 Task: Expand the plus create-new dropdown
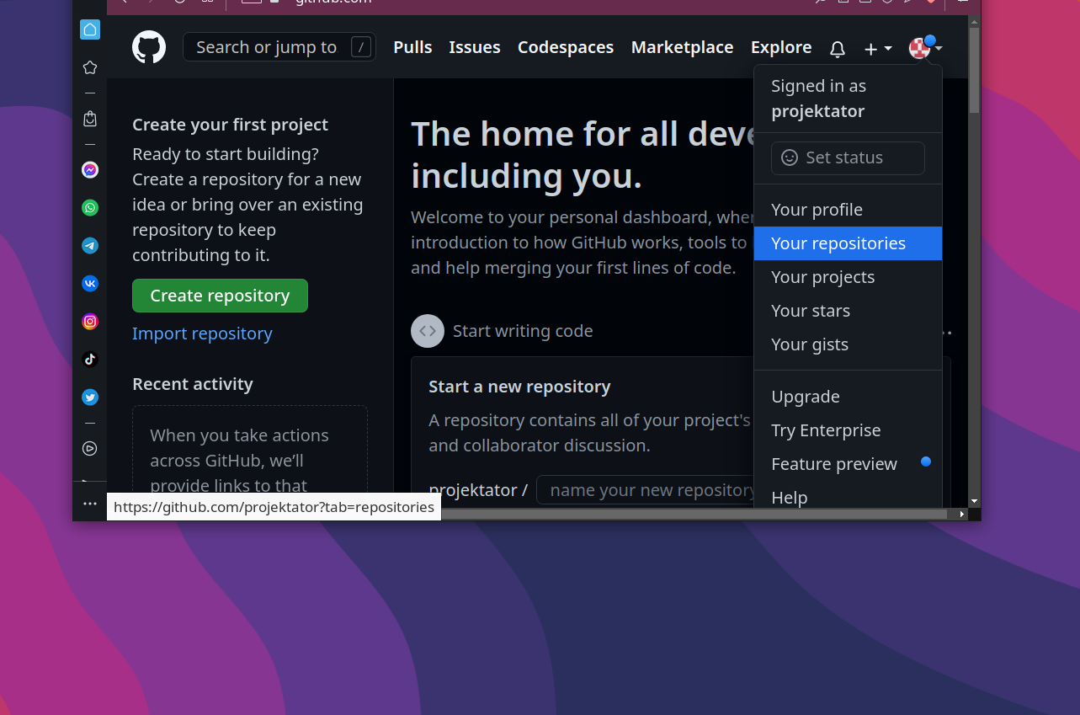click(878, 49)
